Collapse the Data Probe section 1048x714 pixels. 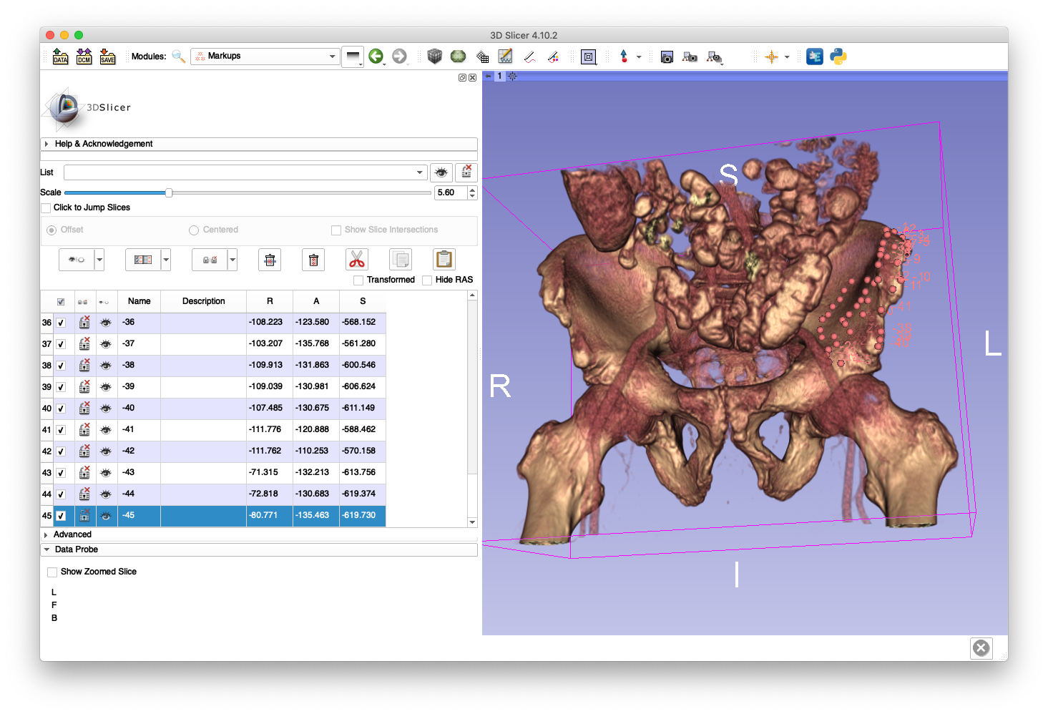pyautogui.click(x=77, y=549)
